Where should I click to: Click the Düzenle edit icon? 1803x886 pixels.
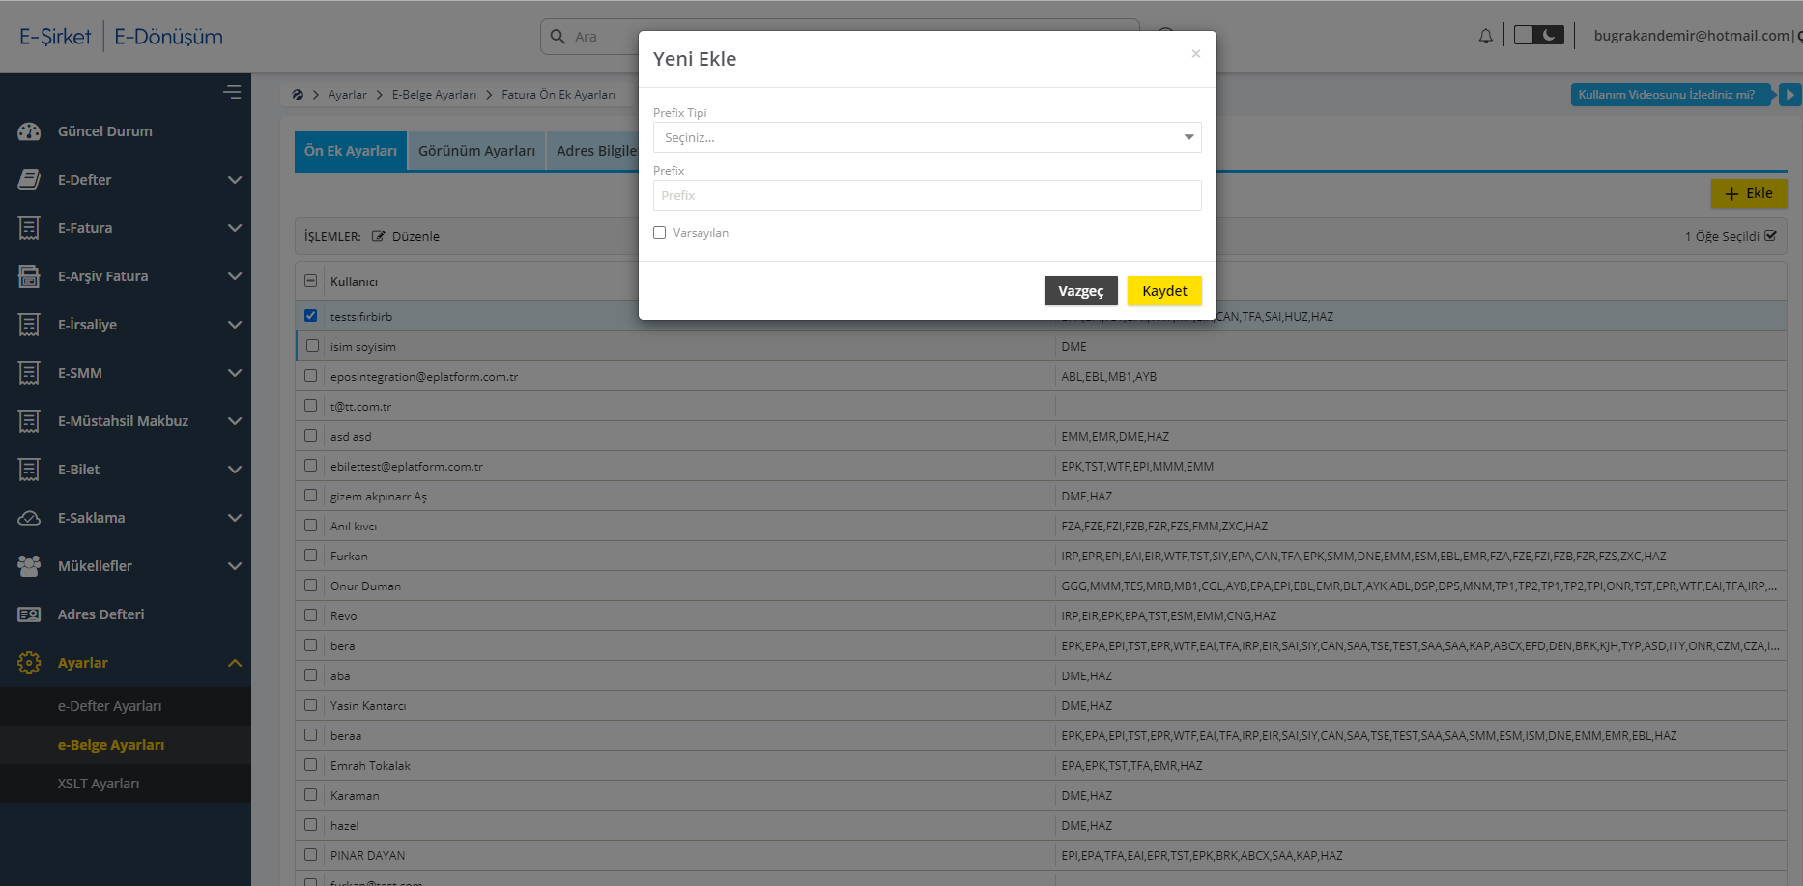[378, 236]
